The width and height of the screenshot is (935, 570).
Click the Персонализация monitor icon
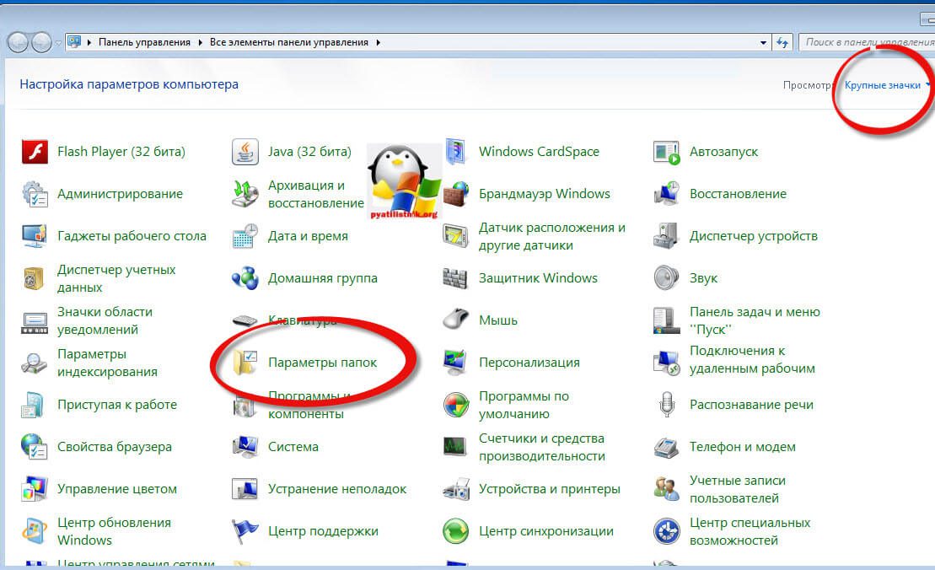click(x=456, y=363)
